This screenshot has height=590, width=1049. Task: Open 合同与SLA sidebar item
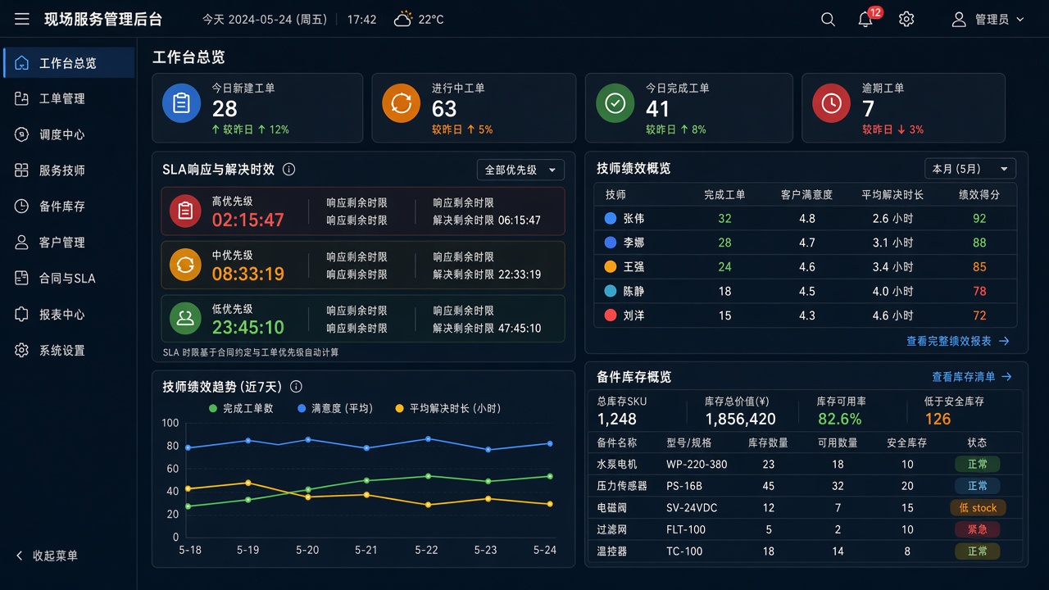pos(69,279)
